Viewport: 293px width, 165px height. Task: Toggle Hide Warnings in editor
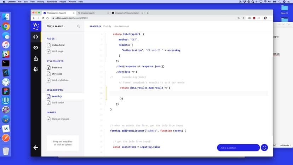coord(121,26)
